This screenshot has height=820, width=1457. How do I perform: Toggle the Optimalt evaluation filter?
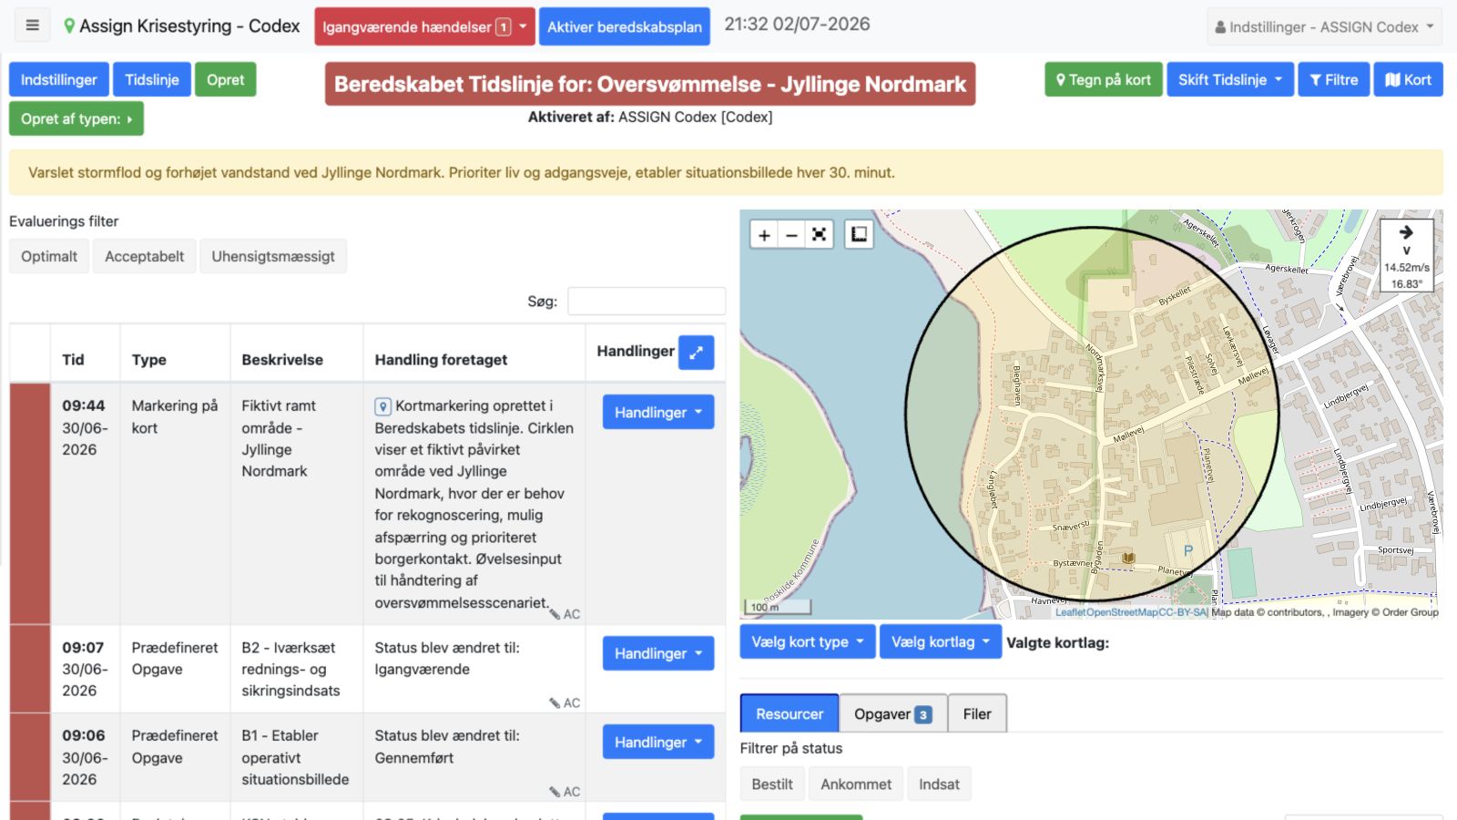49,256
